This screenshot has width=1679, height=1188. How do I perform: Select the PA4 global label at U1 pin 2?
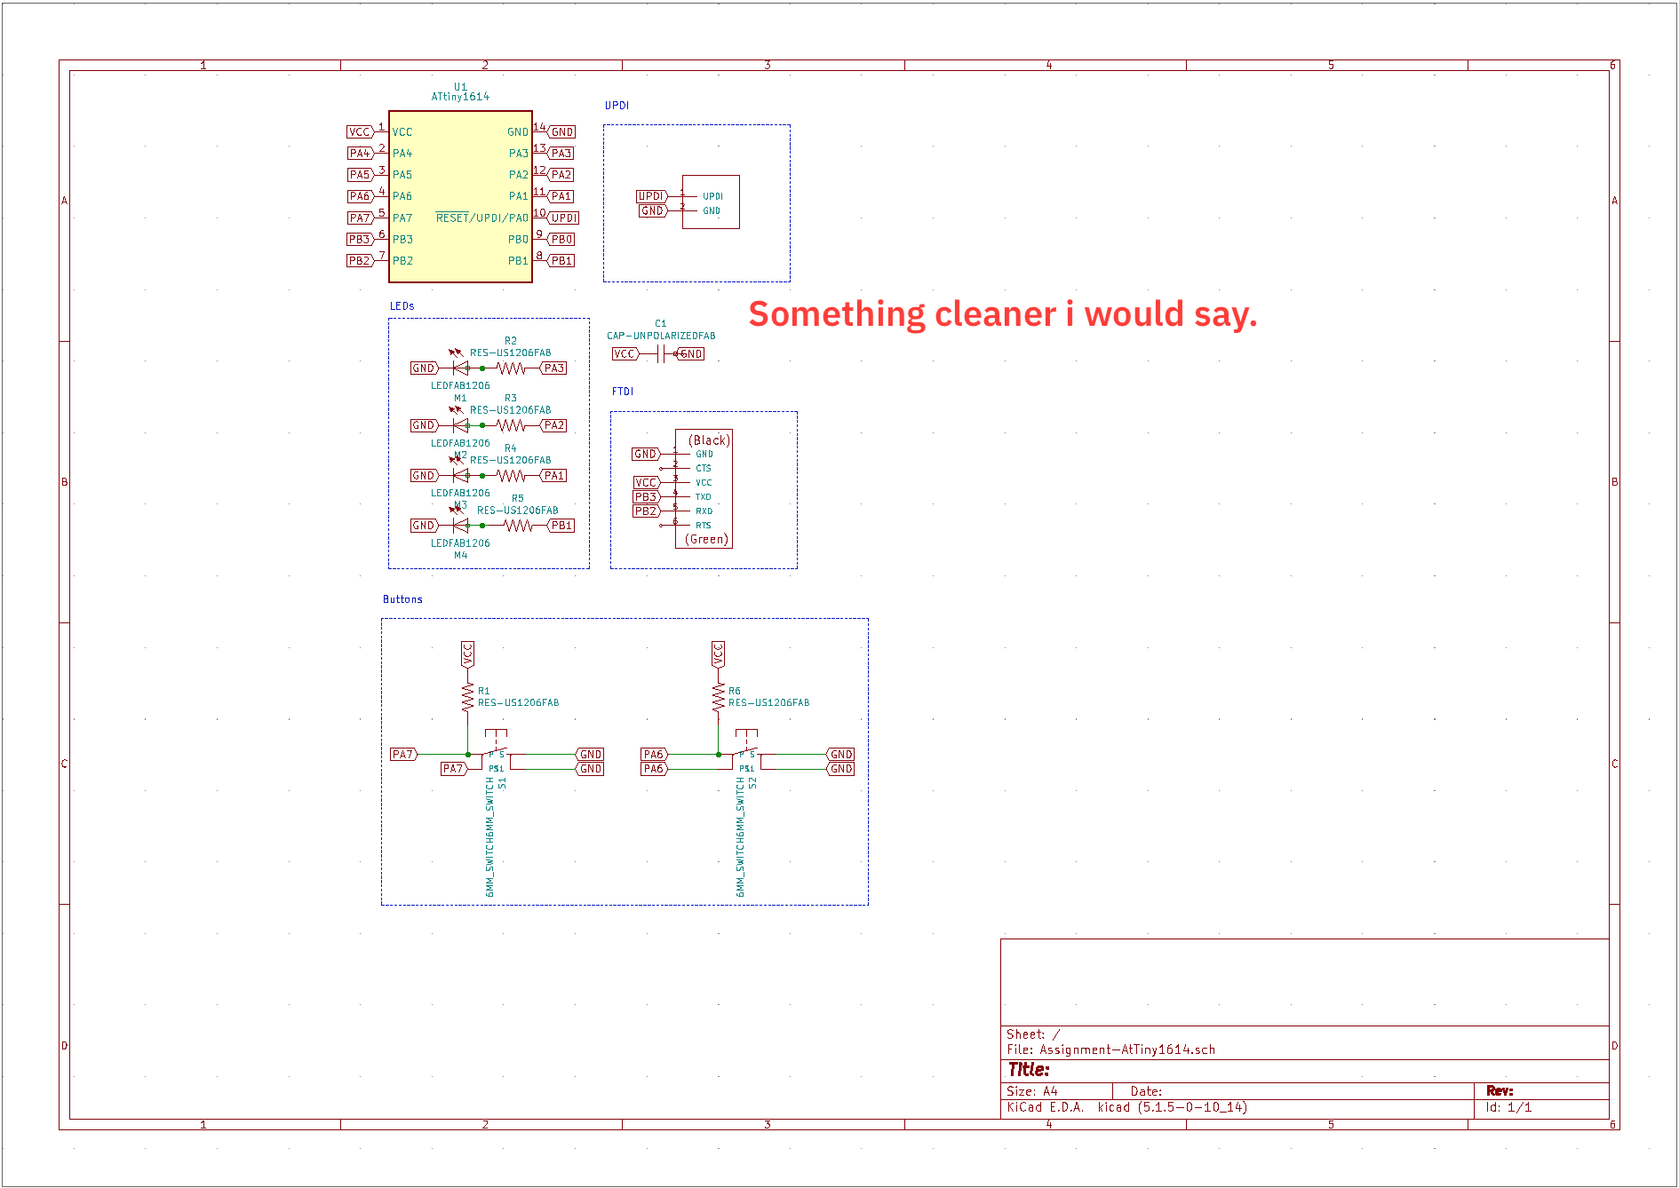tap(360, 153)
